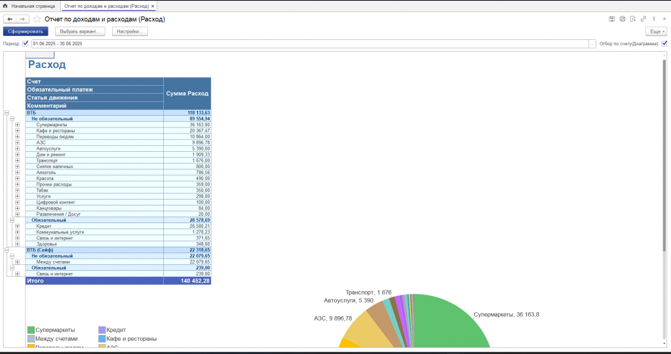This screenshot has width=671, height=354.
Task: Click the amount 26 580,21 cell
Action: coord(187,226)
